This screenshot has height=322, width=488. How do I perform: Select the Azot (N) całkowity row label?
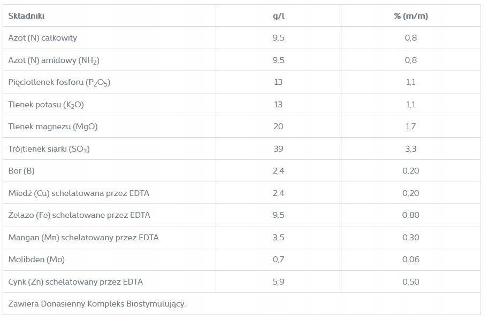[x=43, y=38]
